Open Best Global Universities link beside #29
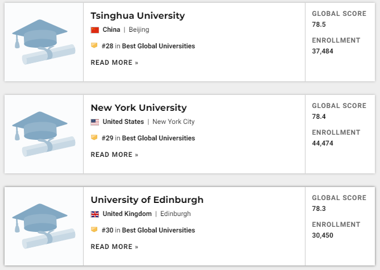Viewport: 380px width, 270px height. pyautogui.click(x=159, y=138)
